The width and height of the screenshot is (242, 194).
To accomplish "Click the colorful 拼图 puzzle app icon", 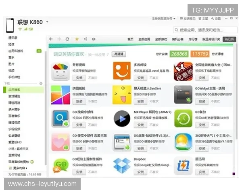I will click(60, 95).
